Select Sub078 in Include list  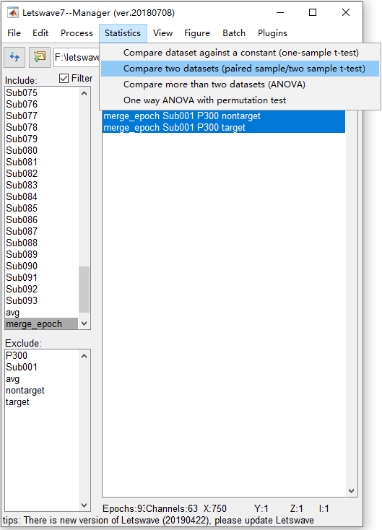pos(42,127)
